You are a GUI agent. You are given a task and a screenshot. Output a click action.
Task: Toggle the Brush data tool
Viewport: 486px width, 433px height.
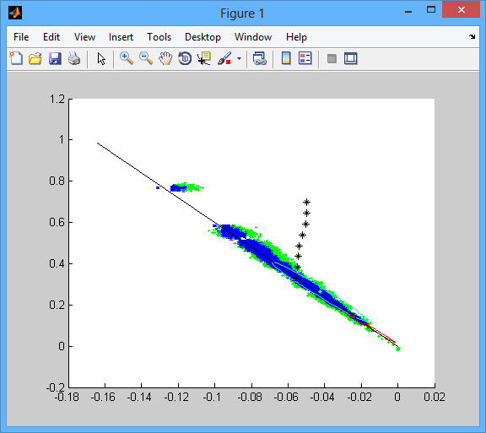pos(224,58)
